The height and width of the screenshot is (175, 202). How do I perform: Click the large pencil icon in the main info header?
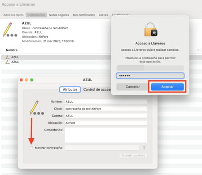[x=10, y=30]
